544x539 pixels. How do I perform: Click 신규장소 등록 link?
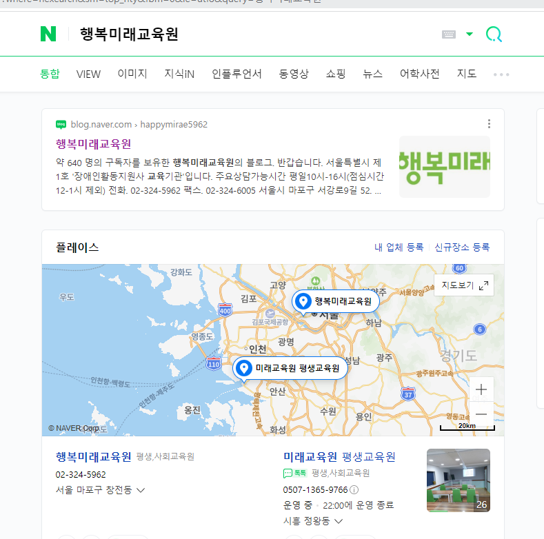click(x=462, y=247)
